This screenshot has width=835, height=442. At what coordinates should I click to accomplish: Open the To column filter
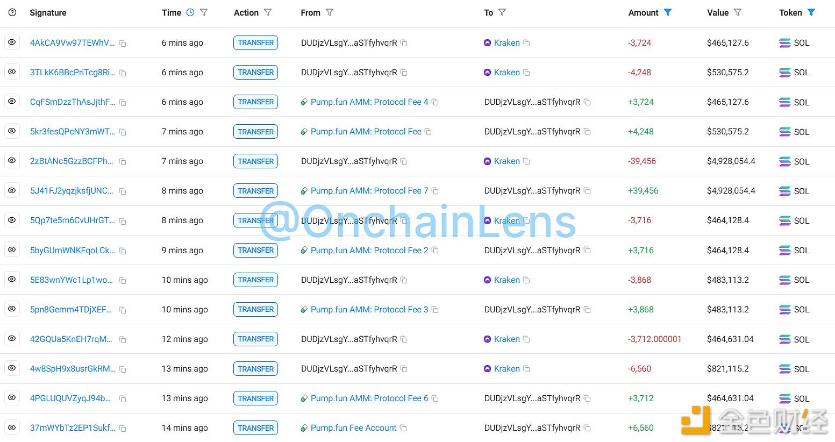pos(502,12)
